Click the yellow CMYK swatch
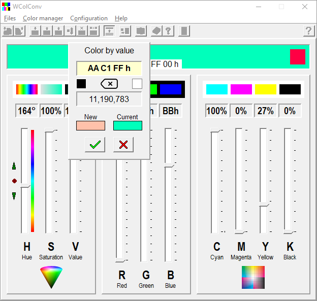The width and height of the screenshot is (317, 301). click(266, 89)
